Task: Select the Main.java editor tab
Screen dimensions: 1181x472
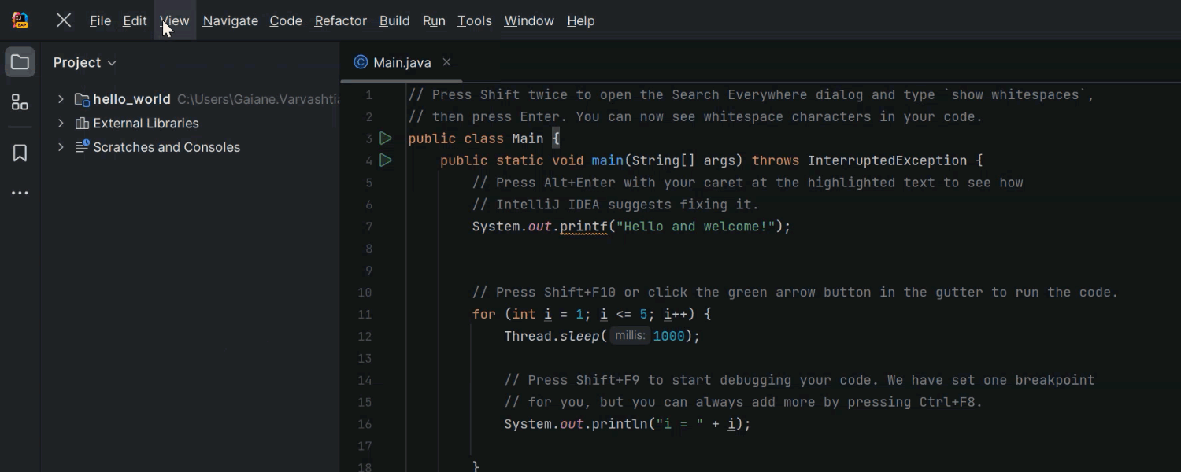Action: coord(402,61)
